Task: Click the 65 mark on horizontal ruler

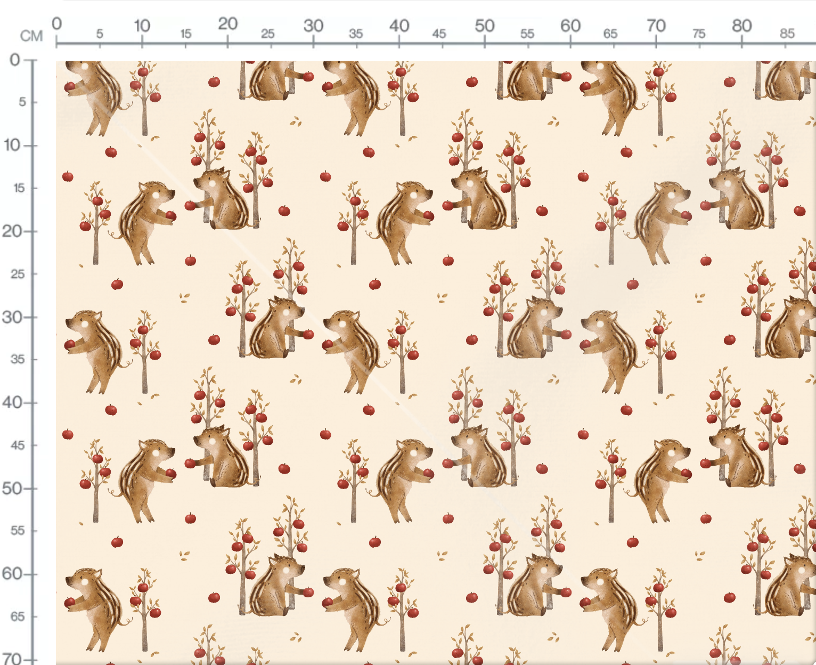Action: (610, 34)
